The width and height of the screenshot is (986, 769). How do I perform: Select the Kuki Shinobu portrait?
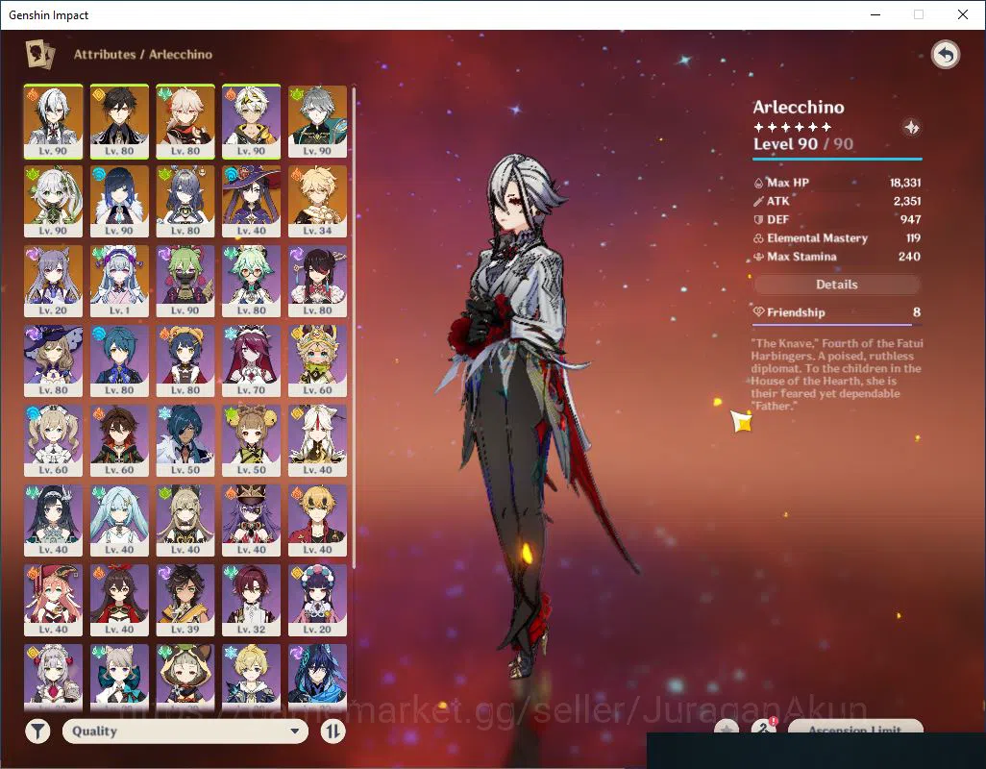pyautogui.click(x=185, y=281)
